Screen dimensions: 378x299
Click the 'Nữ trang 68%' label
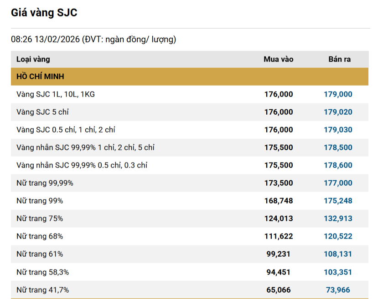[40, 236]
